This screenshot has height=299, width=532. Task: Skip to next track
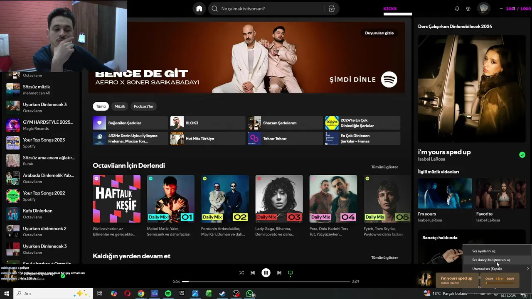pos(279,273)
